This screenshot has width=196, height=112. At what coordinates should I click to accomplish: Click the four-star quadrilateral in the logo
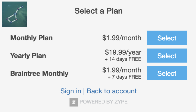coord(12,18)
